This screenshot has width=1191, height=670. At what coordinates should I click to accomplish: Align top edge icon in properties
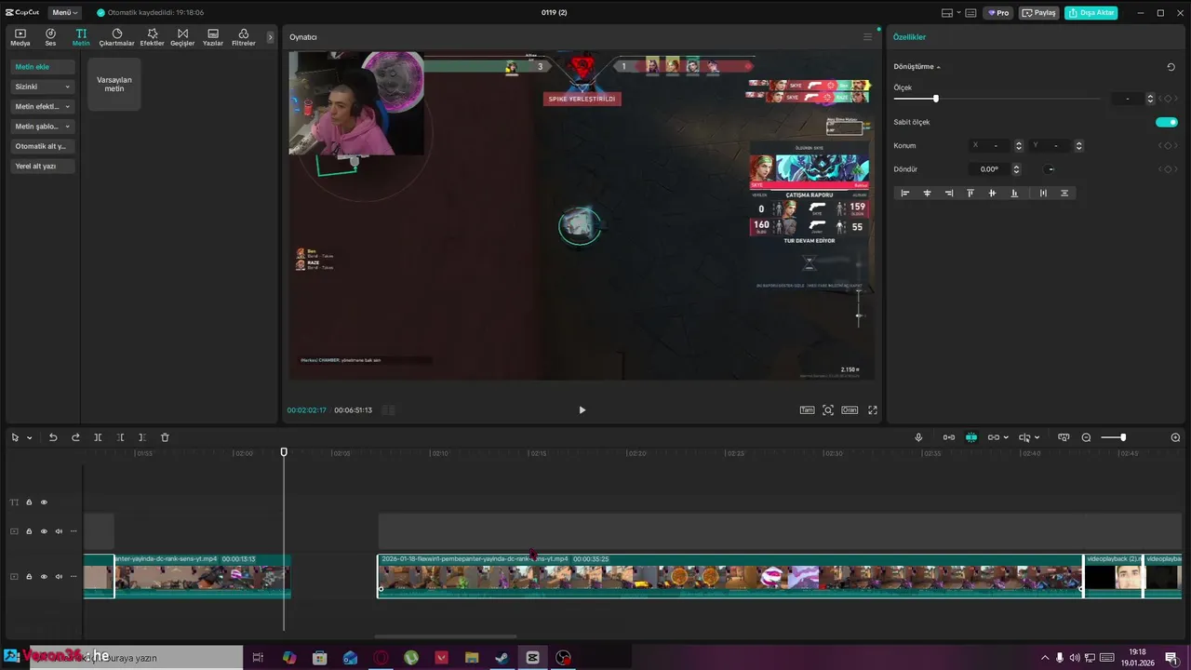pyautogui.click(x=970, y=193)
